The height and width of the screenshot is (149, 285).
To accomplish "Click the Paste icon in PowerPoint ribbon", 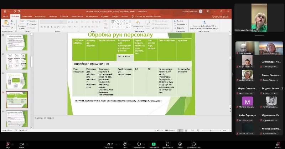I will (6, 24).
